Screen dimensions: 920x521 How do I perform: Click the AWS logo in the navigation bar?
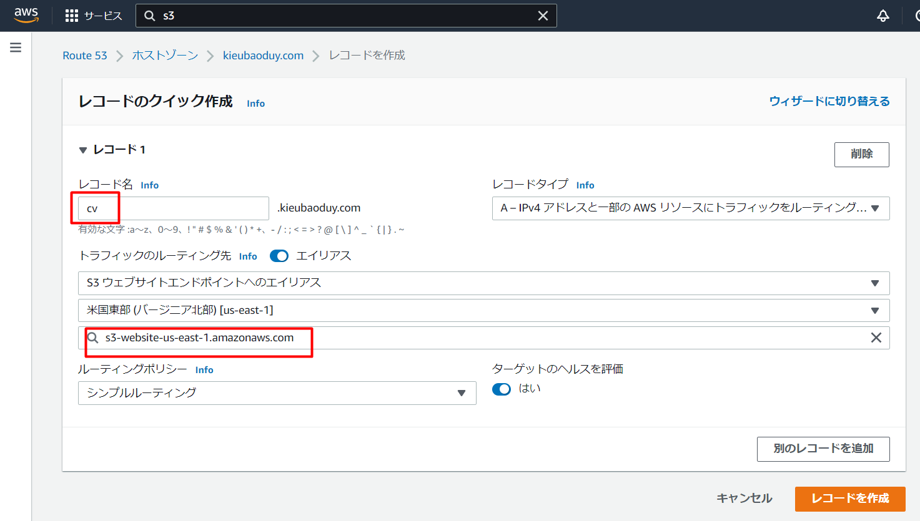[26, 14]
